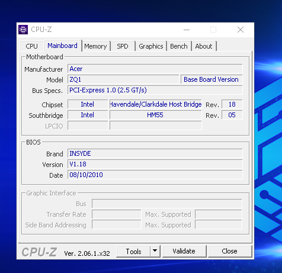Go to the SPD tab
This screenshot has width=282, height=273.
click(123, 46)
